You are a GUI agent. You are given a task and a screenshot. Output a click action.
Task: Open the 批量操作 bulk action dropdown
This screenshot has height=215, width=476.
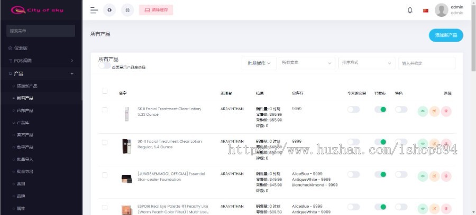[259, 63]
